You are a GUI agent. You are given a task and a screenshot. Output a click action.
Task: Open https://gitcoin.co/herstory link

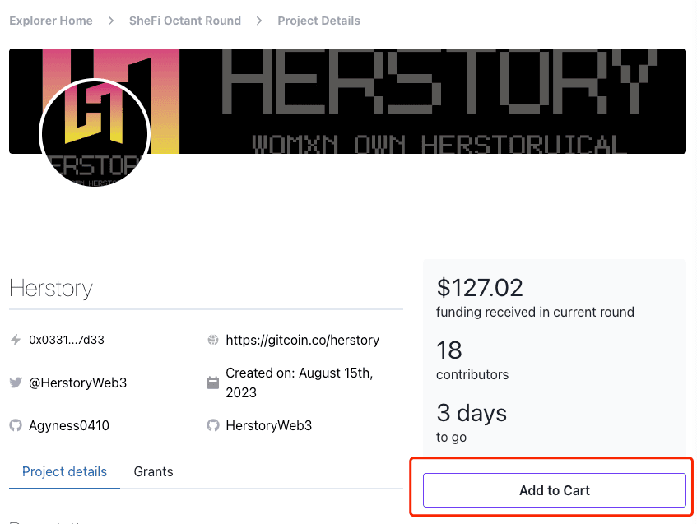302,340
